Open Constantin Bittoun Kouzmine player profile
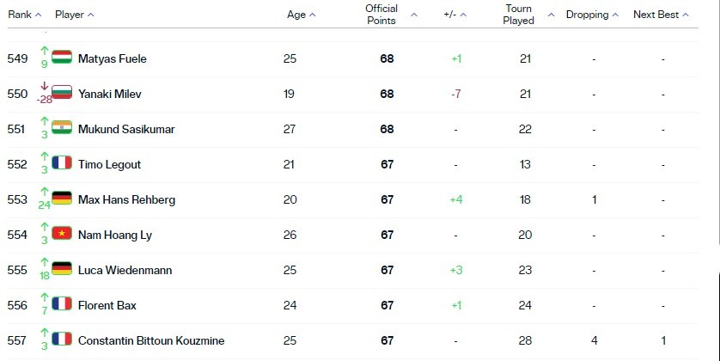 [151, 340]
